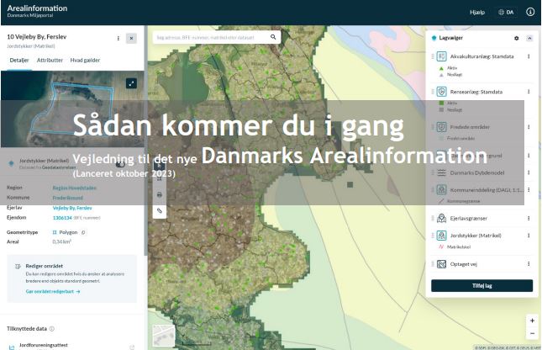Image resolution: width=542 pixels, height=350 pixels.
Task: Click the Fredede områder layer icon
Action: (x=441, y=127)
